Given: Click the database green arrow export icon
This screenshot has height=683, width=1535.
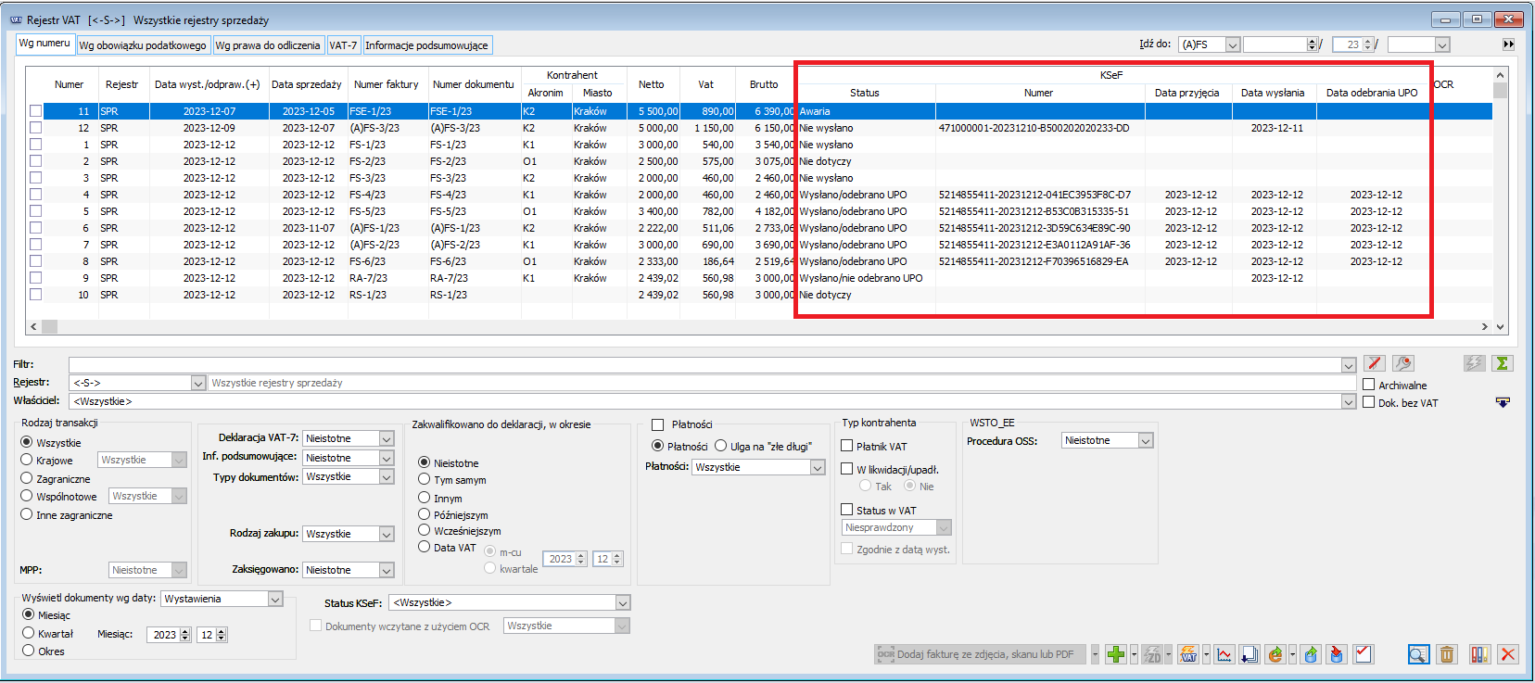Looking at the screenshot, I should pyautogui.click(x=1311, y=654).
